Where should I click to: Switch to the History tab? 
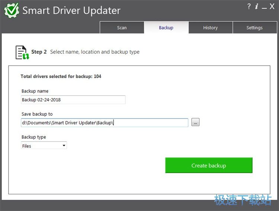pos(211,27)
